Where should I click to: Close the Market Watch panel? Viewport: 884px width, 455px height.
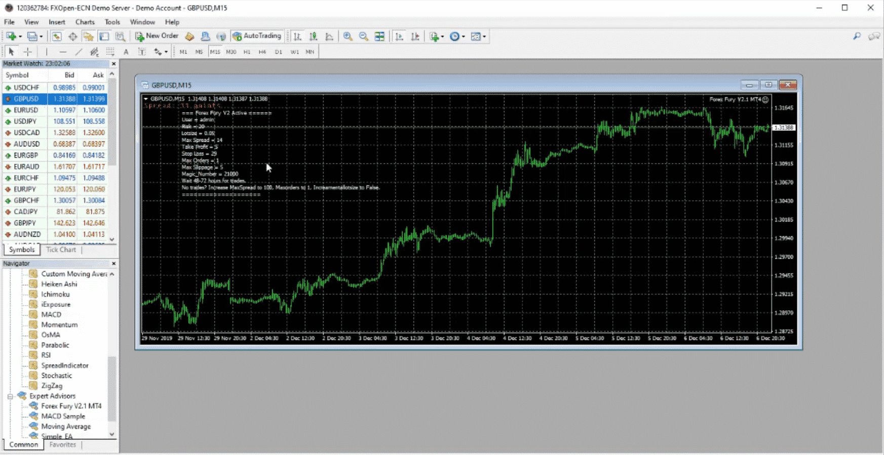[x=113, y=64]
